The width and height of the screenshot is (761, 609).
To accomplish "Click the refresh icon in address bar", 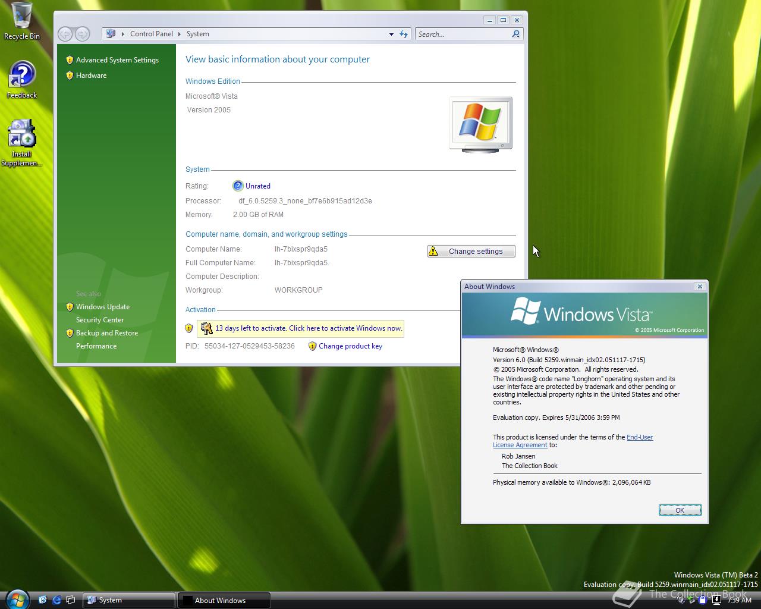I will click(404, 34).
